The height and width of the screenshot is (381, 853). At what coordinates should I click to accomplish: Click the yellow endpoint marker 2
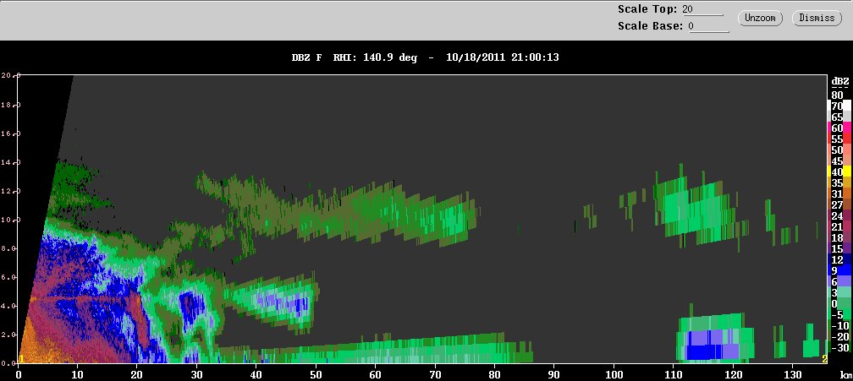pos(824,359)
